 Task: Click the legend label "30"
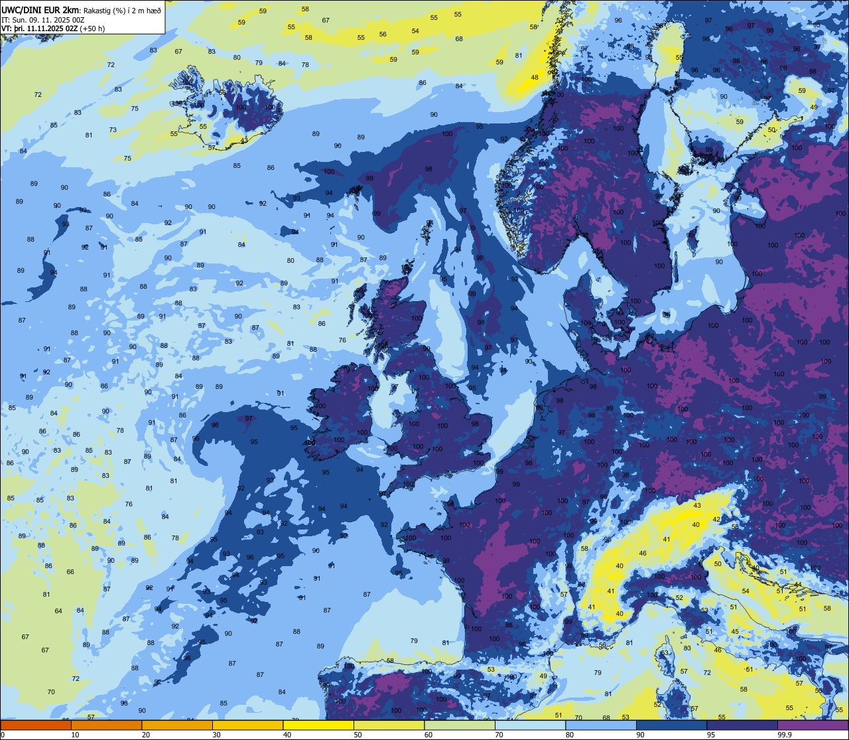click(216, 735)
